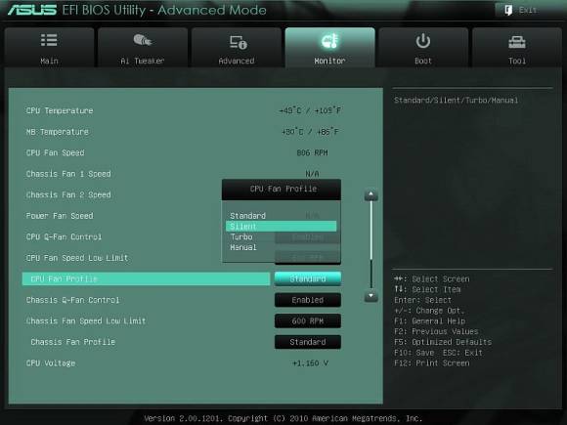Screen dimensions: 567x425
Task: Open the Boot tab label
Action: [x=423, y=62]
